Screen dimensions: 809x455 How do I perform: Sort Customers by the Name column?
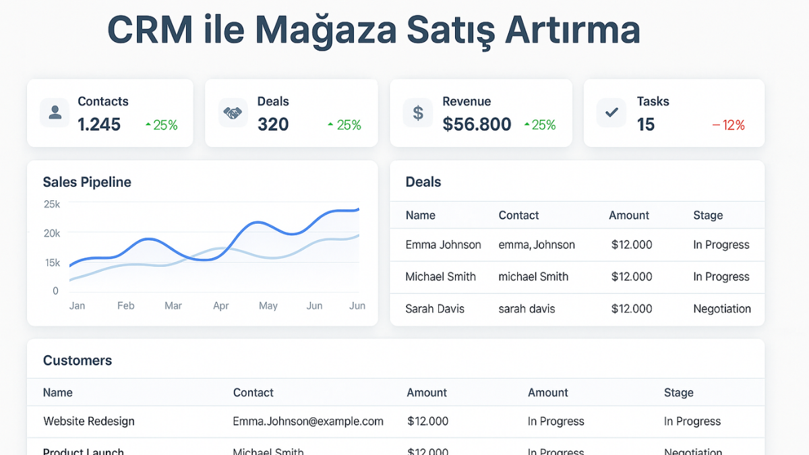(57, 392)
